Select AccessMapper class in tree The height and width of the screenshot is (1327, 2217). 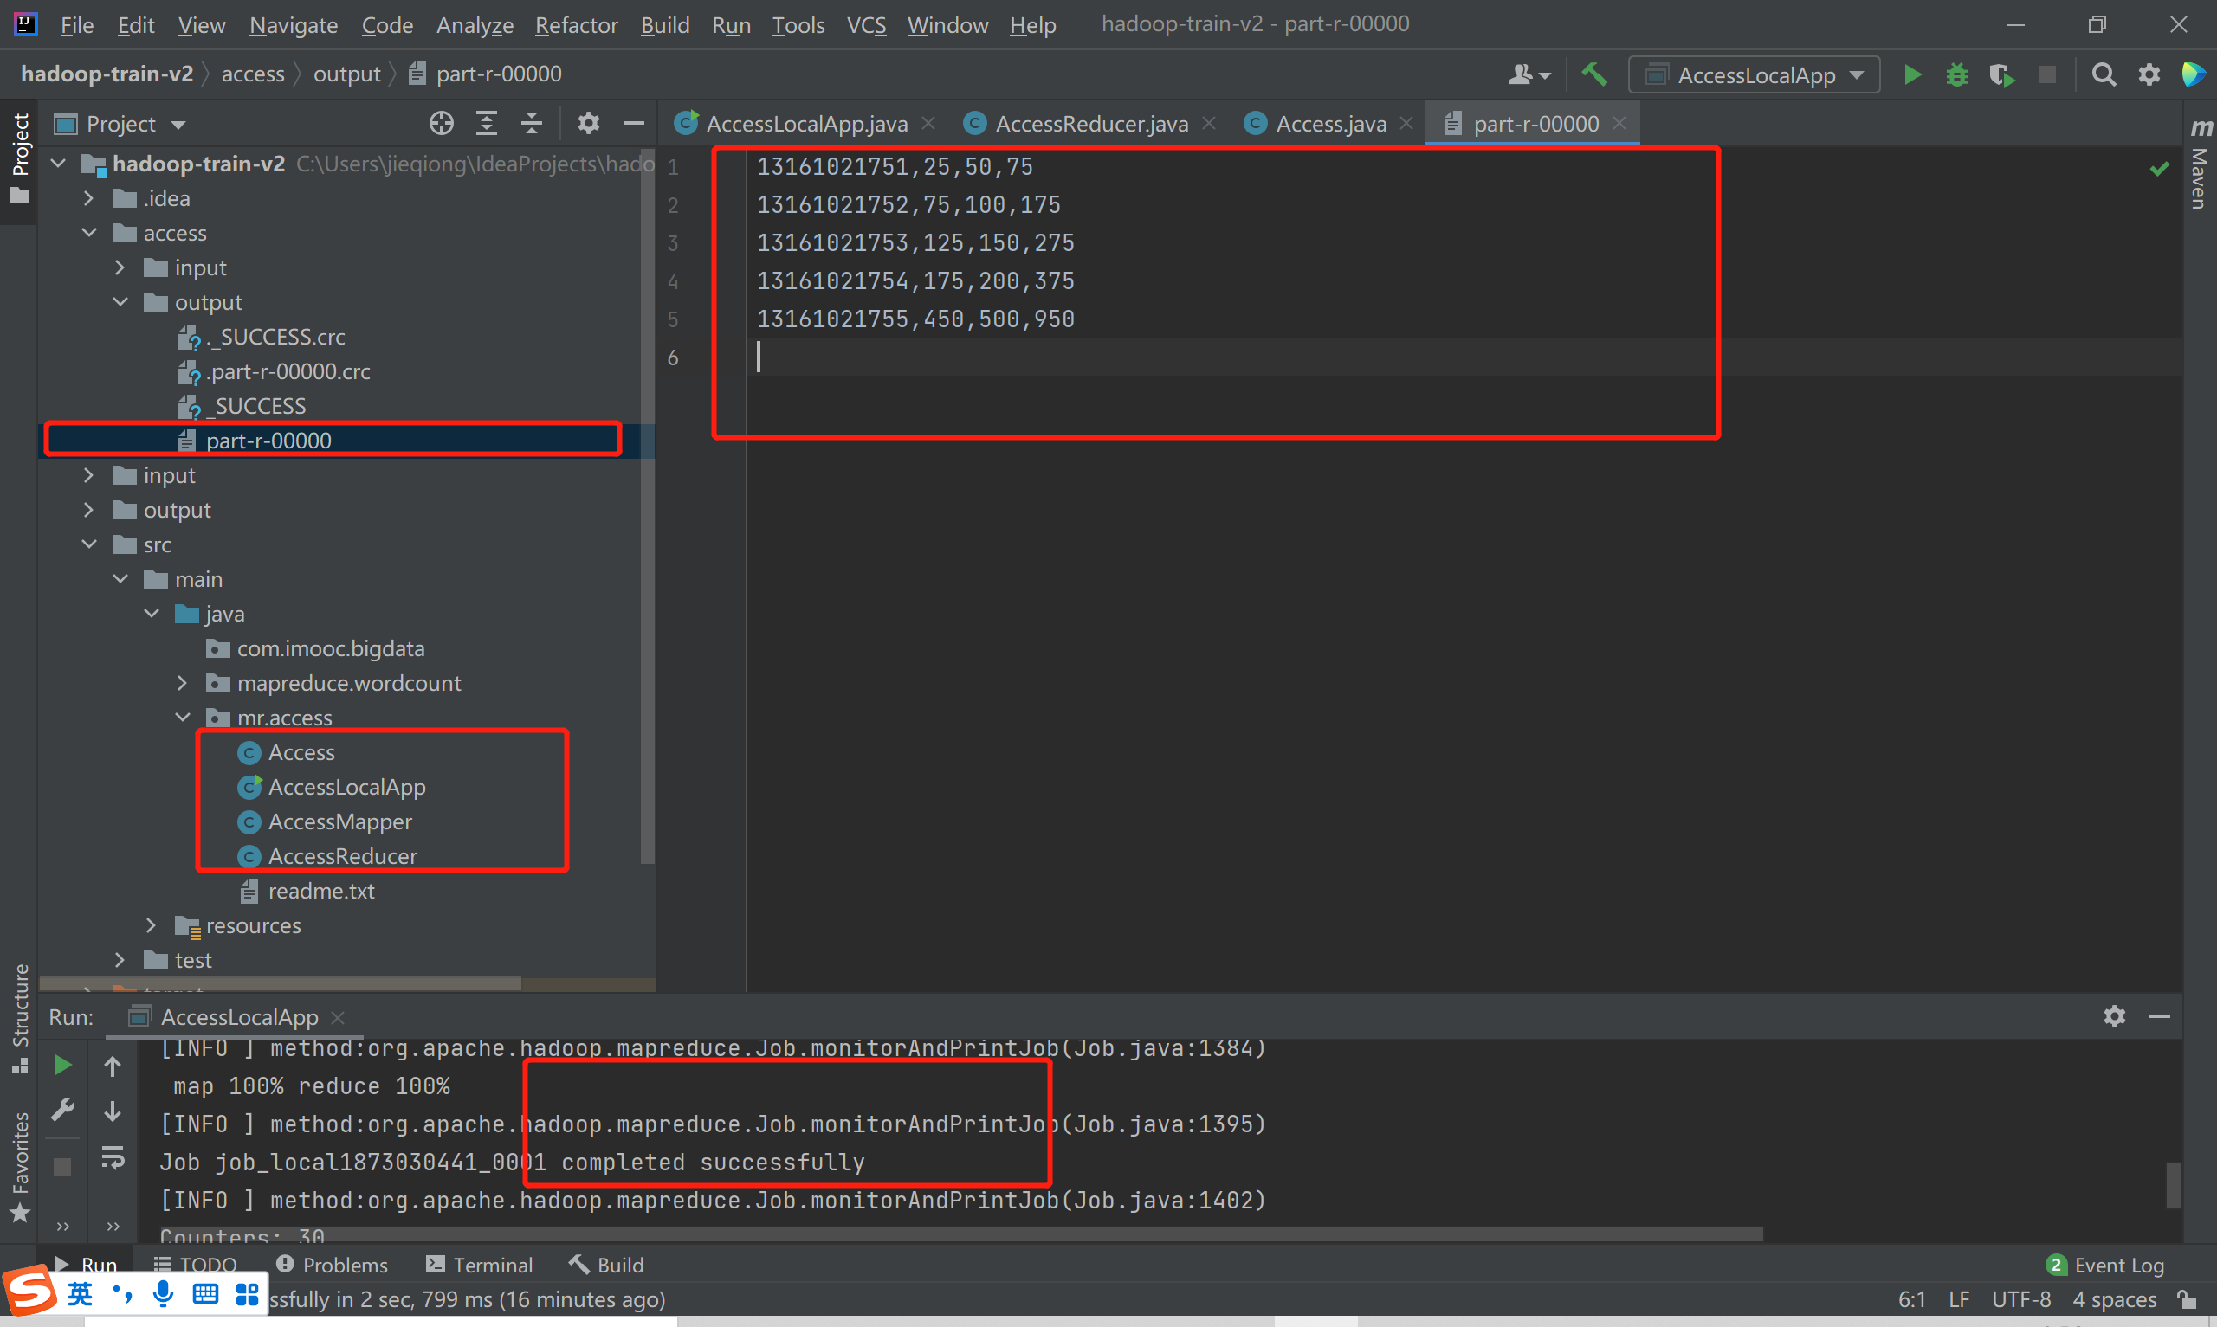point(339,821)
